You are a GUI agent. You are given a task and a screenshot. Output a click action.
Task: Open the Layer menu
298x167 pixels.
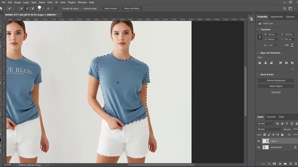(26, 2)
